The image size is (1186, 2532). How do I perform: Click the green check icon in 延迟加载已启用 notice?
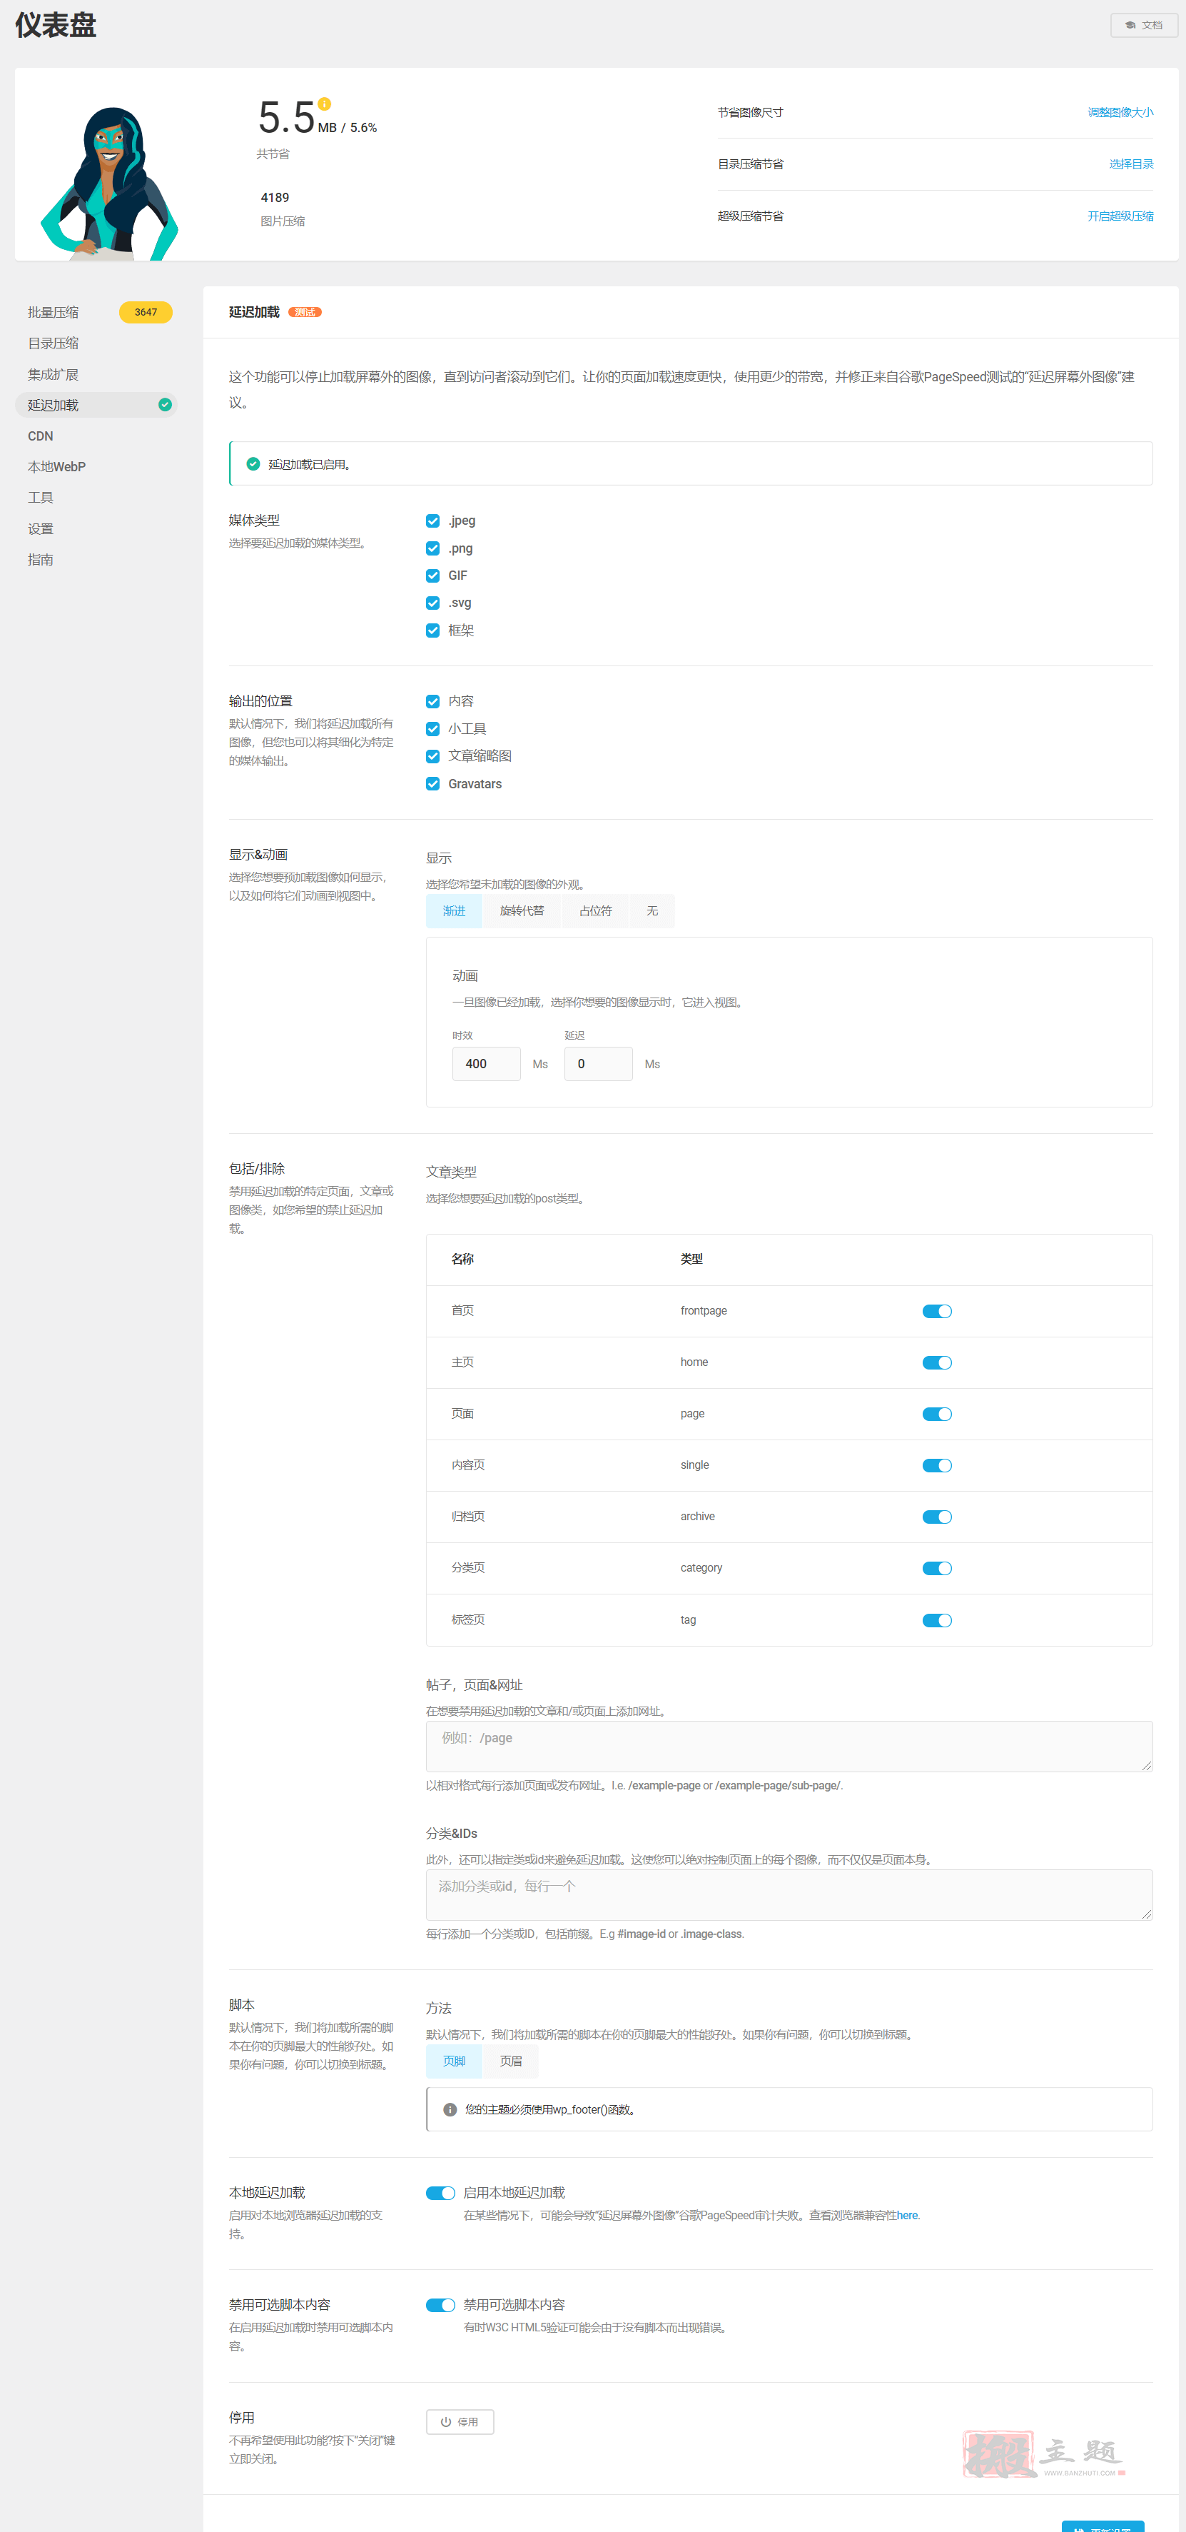(x=253, y=464)
